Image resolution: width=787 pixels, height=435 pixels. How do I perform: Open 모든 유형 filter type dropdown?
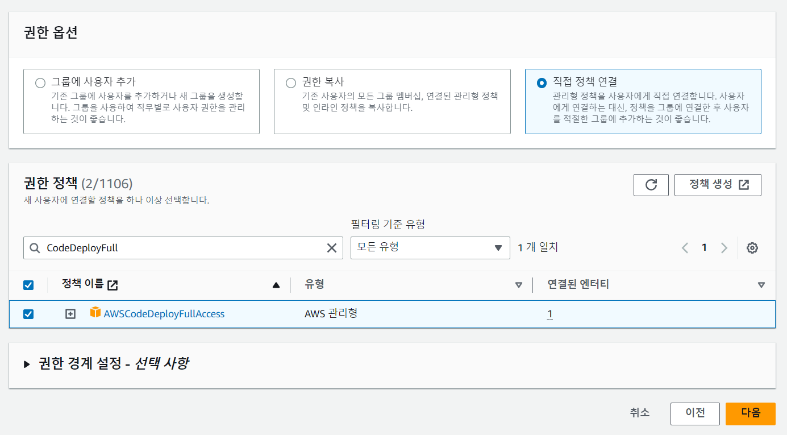click(430, 248)
